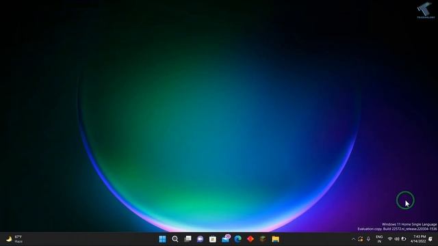Open File Explorer from taskbar

tap(276, 239)
